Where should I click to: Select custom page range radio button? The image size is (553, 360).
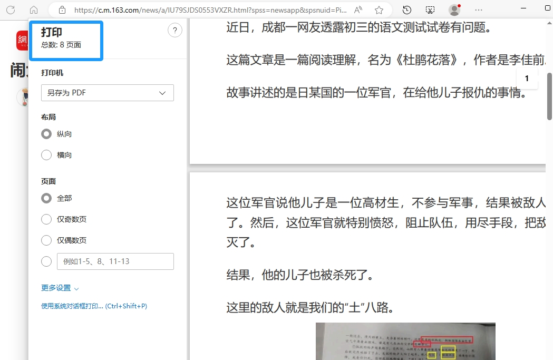[46, 261]
